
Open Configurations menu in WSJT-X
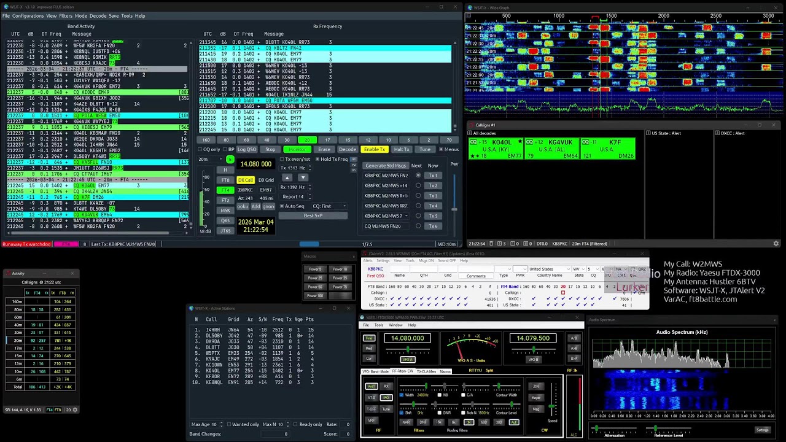pos(28,16)
